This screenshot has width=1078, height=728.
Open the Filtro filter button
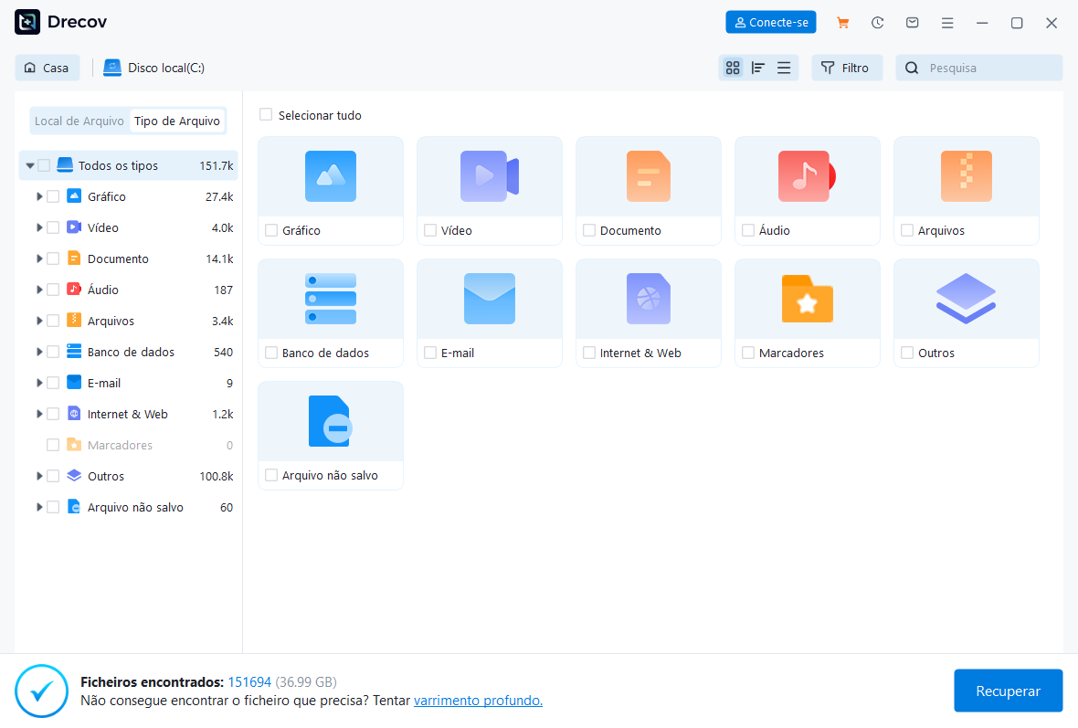[x=846, y=68]
